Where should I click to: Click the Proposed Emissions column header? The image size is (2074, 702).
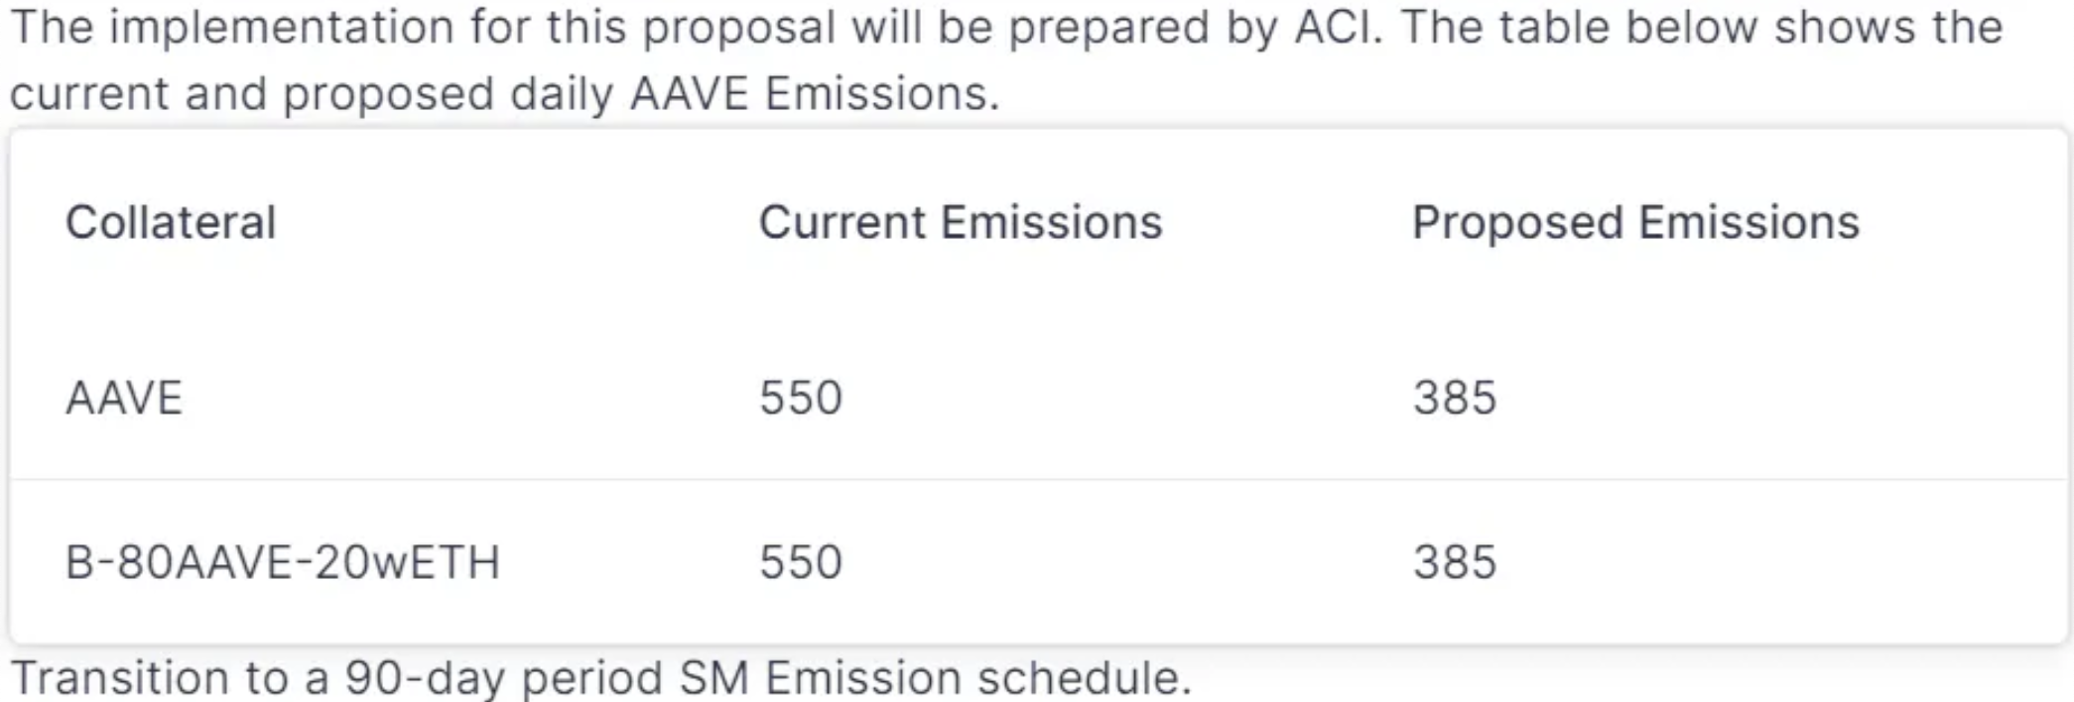pyautogui.click(x=1635, y=222)
